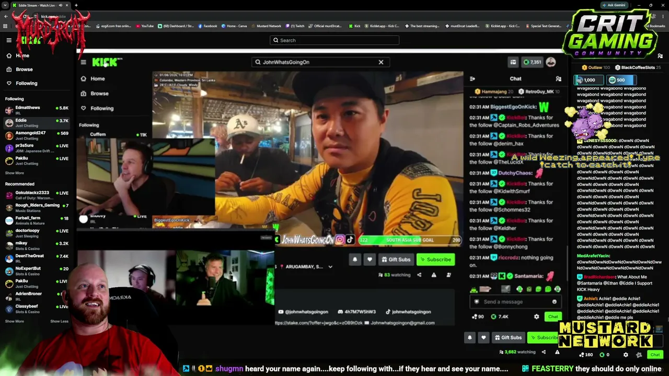Open the Classybeef recommended channel
The image size is (669, 376).
[37, 309]
